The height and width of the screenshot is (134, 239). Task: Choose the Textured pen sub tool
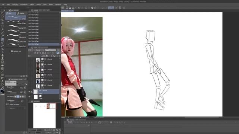(16, 41)
